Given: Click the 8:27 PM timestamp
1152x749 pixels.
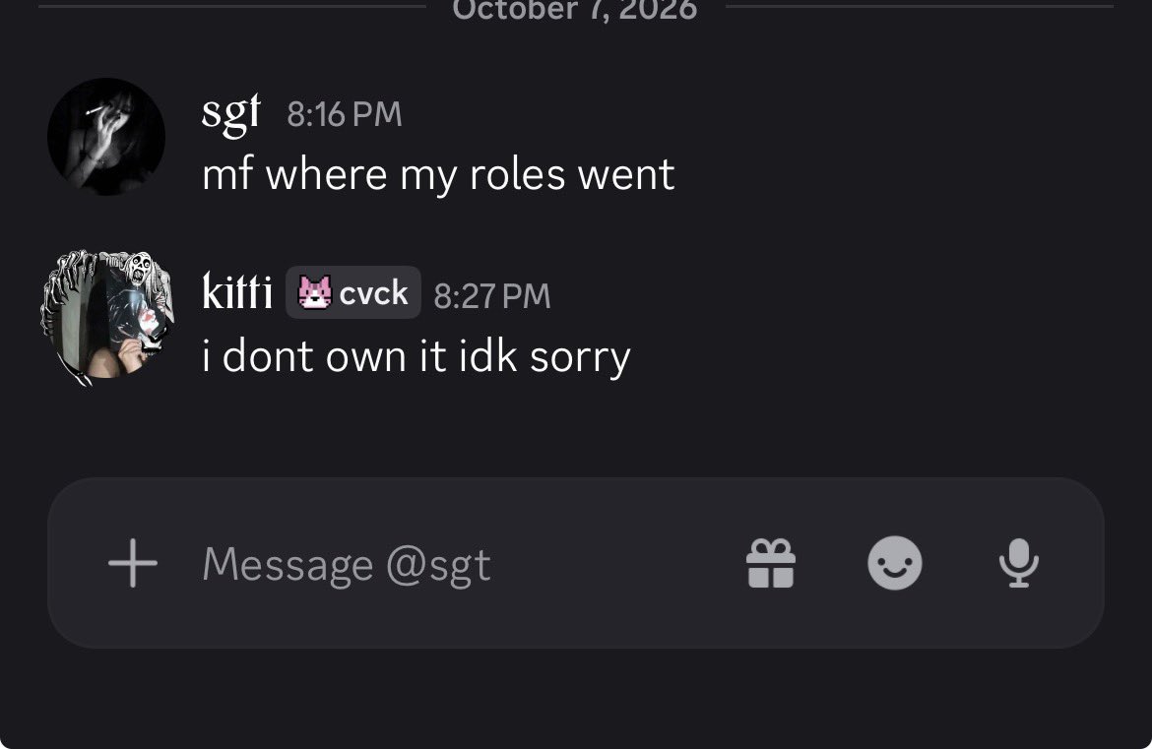Looking at the screenshot, I should [x=492, y=296].
